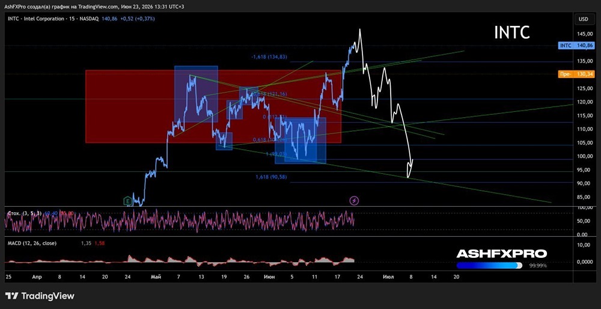601x309 pixels.
Task: Open the MACD (12, 26, close) legend
Action: point(32,243)
